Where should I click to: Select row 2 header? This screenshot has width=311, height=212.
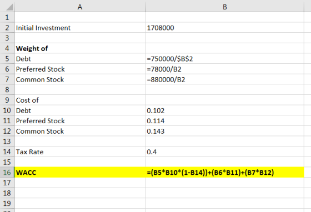pyautogui.click(x=7, y=28)
